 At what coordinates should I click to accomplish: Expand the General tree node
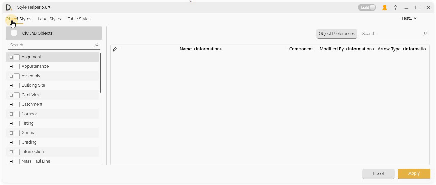11,133
